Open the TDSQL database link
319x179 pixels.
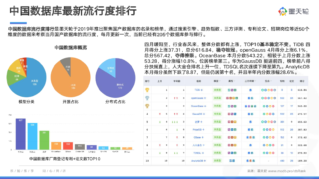(197, 153)
